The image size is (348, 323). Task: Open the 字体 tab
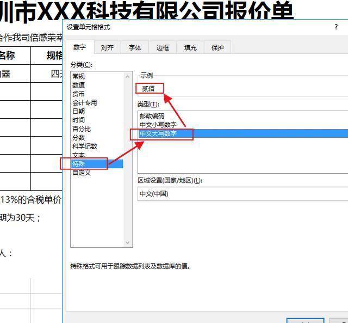[x=135, y=47]
